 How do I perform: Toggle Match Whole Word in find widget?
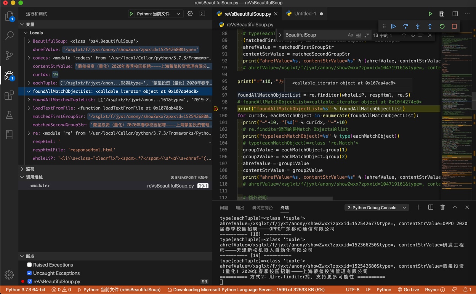pyautogui.click(x=359, y=35)
